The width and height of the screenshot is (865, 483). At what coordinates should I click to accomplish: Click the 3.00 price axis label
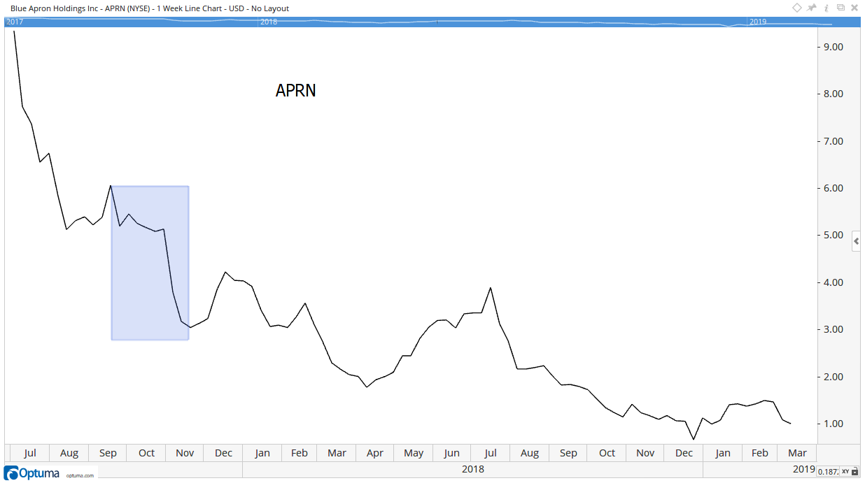coord(834,329)
